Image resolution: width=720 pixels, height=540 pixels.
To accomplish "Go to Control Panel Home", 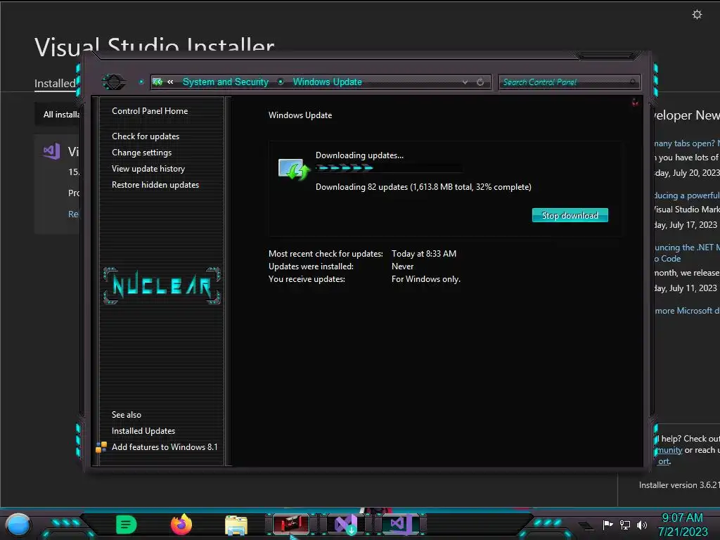I will tap(150, 111).
